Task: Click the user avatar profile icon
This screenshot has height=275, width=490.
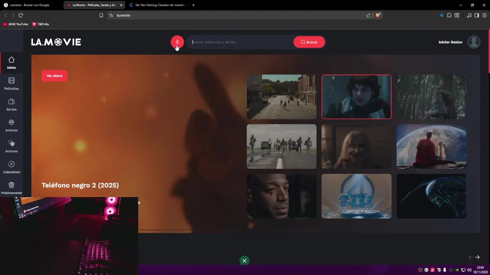Action: point(474,42)
